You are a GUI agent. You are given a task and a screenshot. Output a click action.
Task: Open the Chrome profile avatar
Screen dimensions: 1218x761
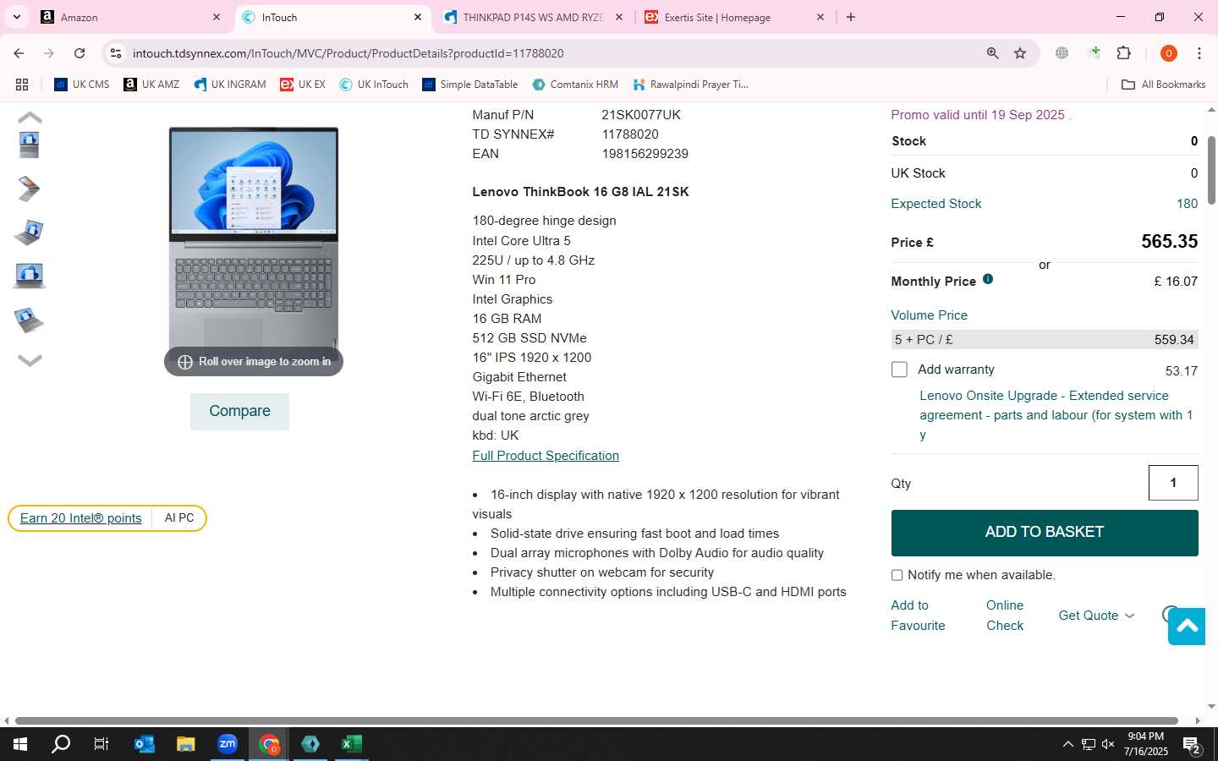click(1169, 53)
